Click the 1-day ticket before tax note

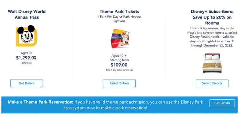(119, 70)
